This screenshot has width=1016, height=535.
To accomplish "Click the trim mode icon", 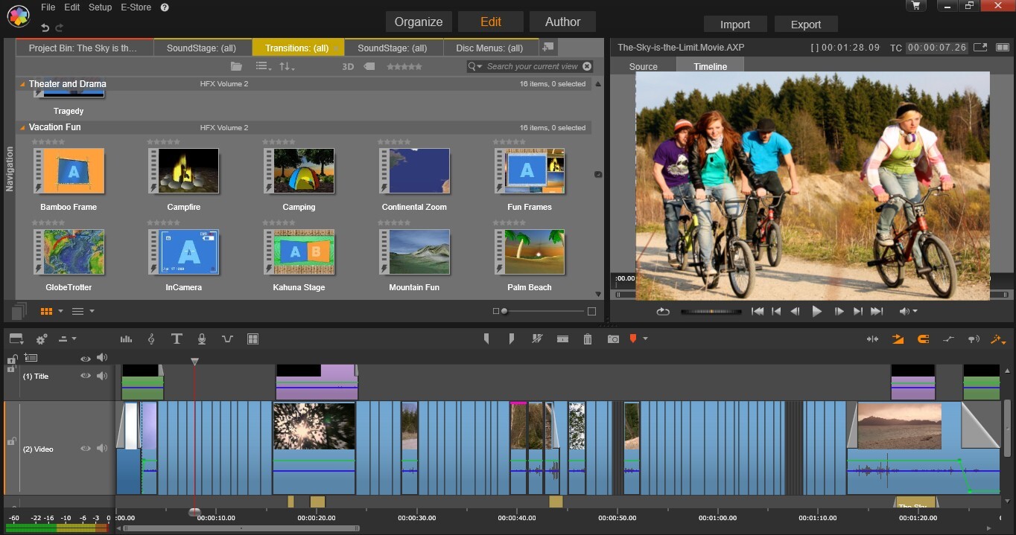I will pyautogui.click(x=872, y=339).
